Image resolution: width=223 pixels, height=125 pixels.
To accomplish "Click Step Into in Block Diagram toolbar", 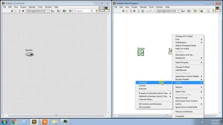I will click(x=147, y=11).
